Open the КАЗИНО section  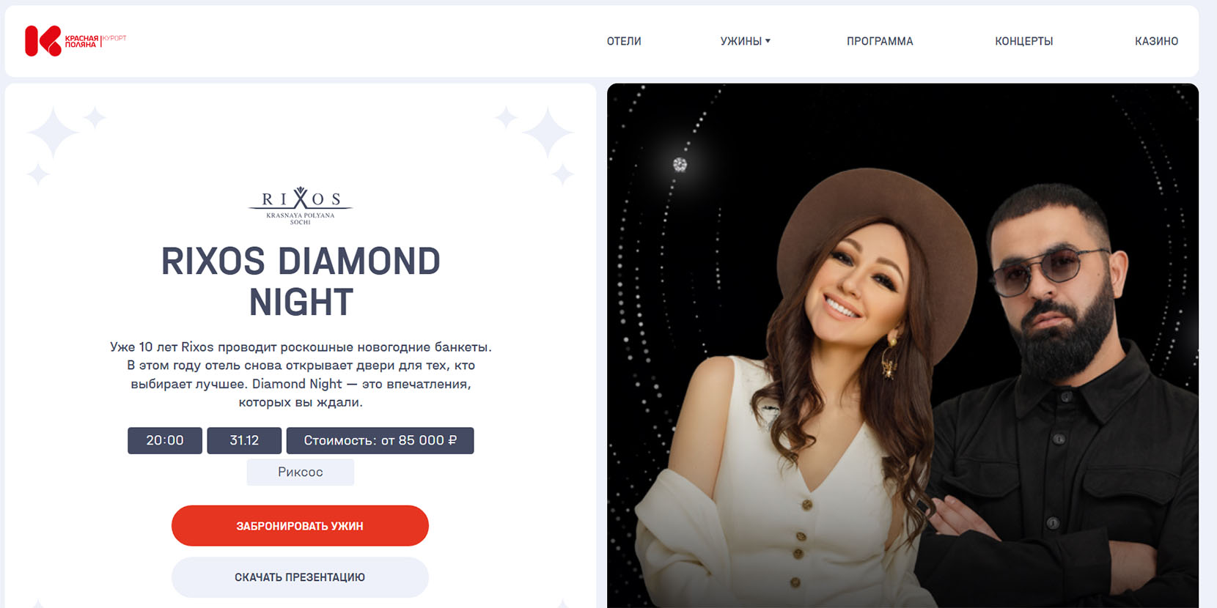pyautogui.click(x=1156, y=41)
